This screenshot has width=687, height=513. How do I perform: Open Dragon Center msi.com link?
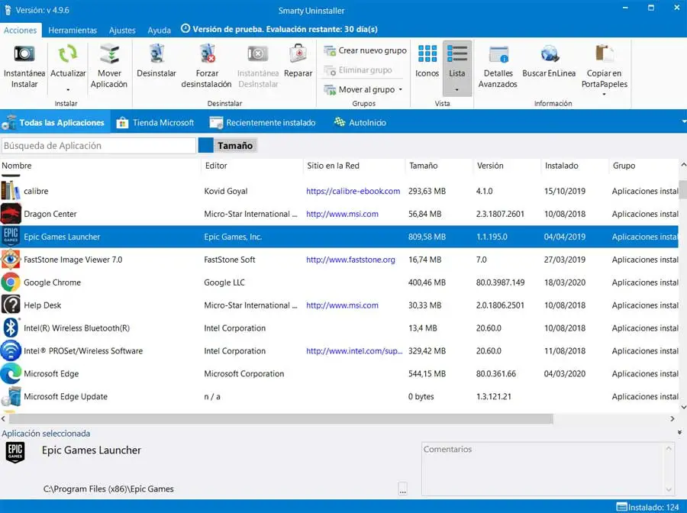pyautogui.click(x=342, y=214)
